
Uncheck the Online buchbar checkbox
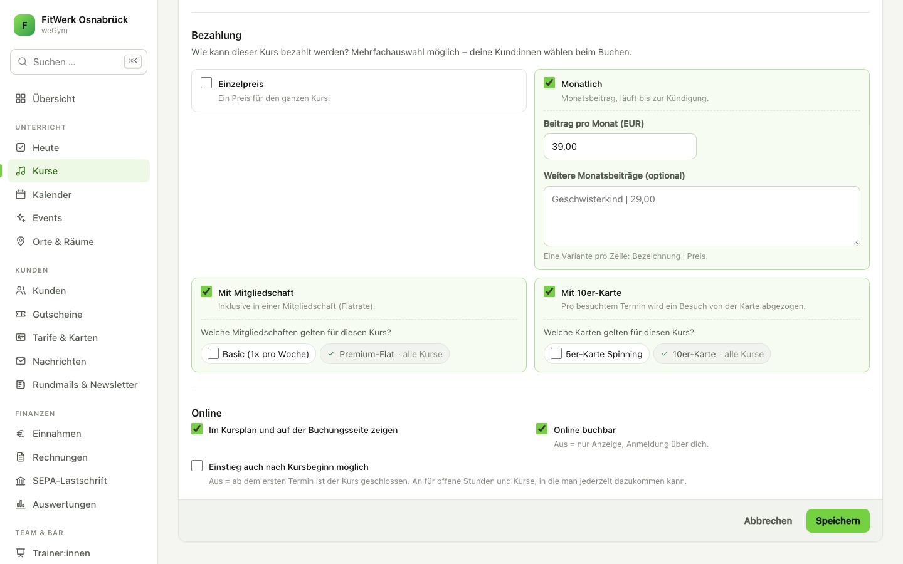pos(542,429)
